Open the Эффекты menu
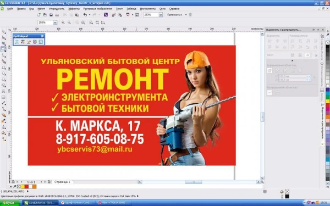 (74, 9)
